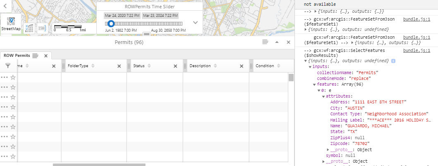Viewport: 438px width, 166px height.
Task: Click the Mar 24, 2020 7:22 PM start date
Action: click(122, 16)
